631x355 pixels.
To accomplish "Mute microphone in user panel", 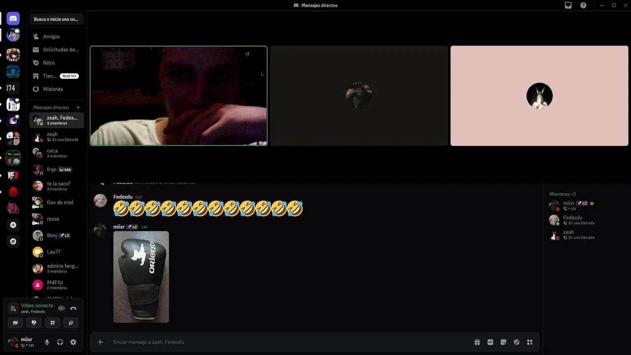I will coord(47,342).
